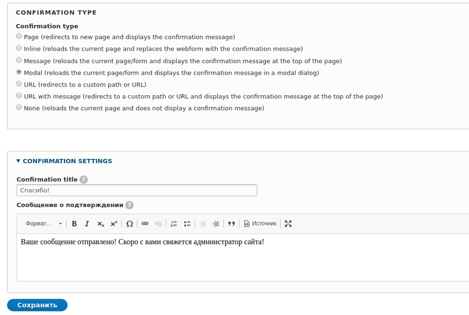This screenshot has height=315, width=469.
Task: Open the Формат paragraph format dropdown
Action: [x=44, y=223]
